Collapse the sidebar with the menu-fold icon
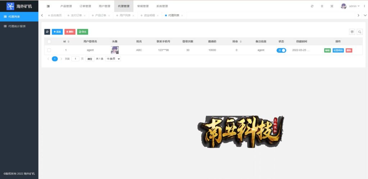This screenshot has width=368, height=179. [x=48, y=6]
